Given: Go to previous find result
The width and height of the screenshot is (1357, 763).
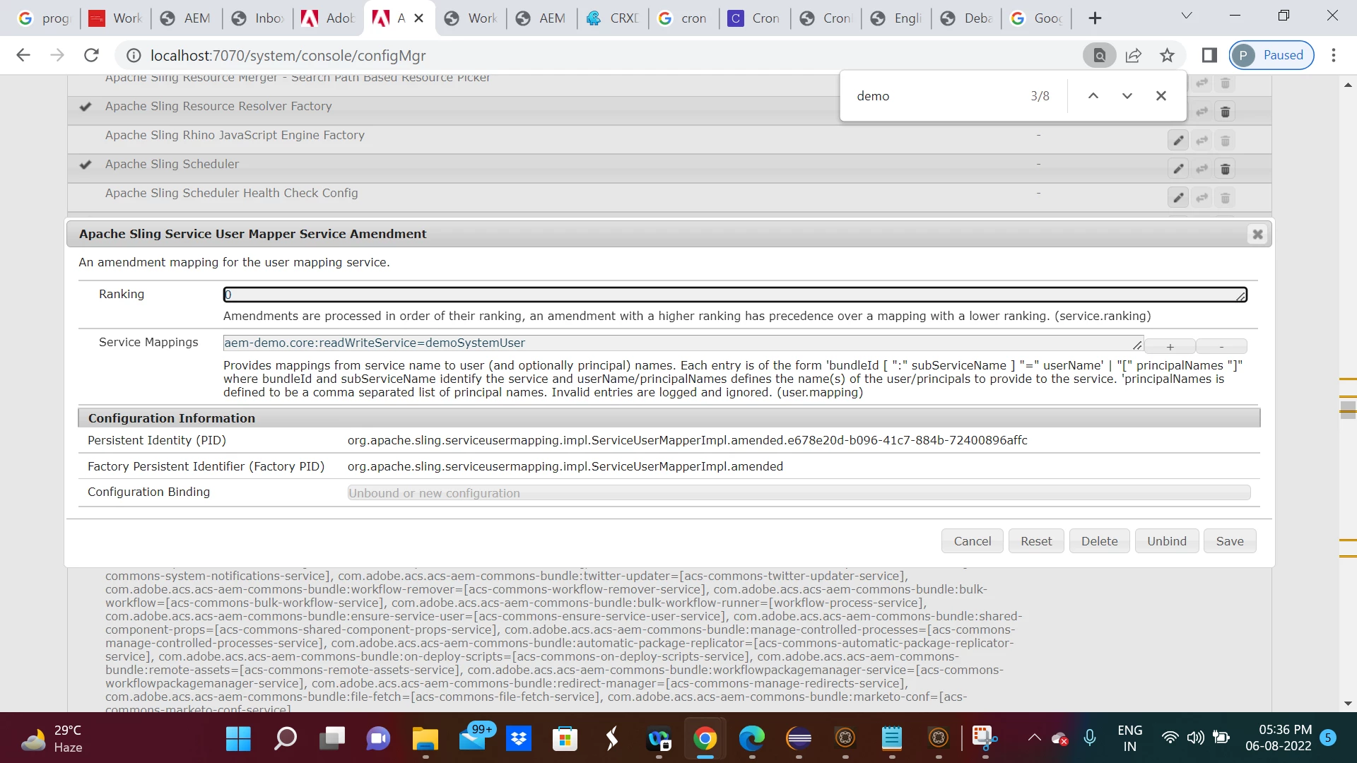Looking at the screenshot, I should click(x=1093, y=96).
